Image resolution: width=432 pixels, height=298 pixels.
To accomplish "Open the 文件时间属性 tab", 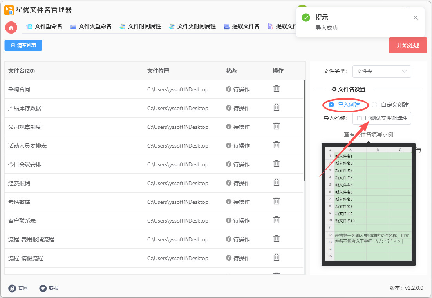I will pos(140,27).
